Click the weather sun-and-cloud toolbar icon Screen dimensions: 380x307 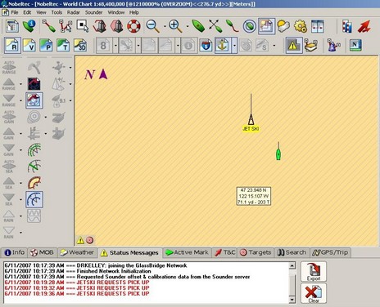[x=283, y=26]
